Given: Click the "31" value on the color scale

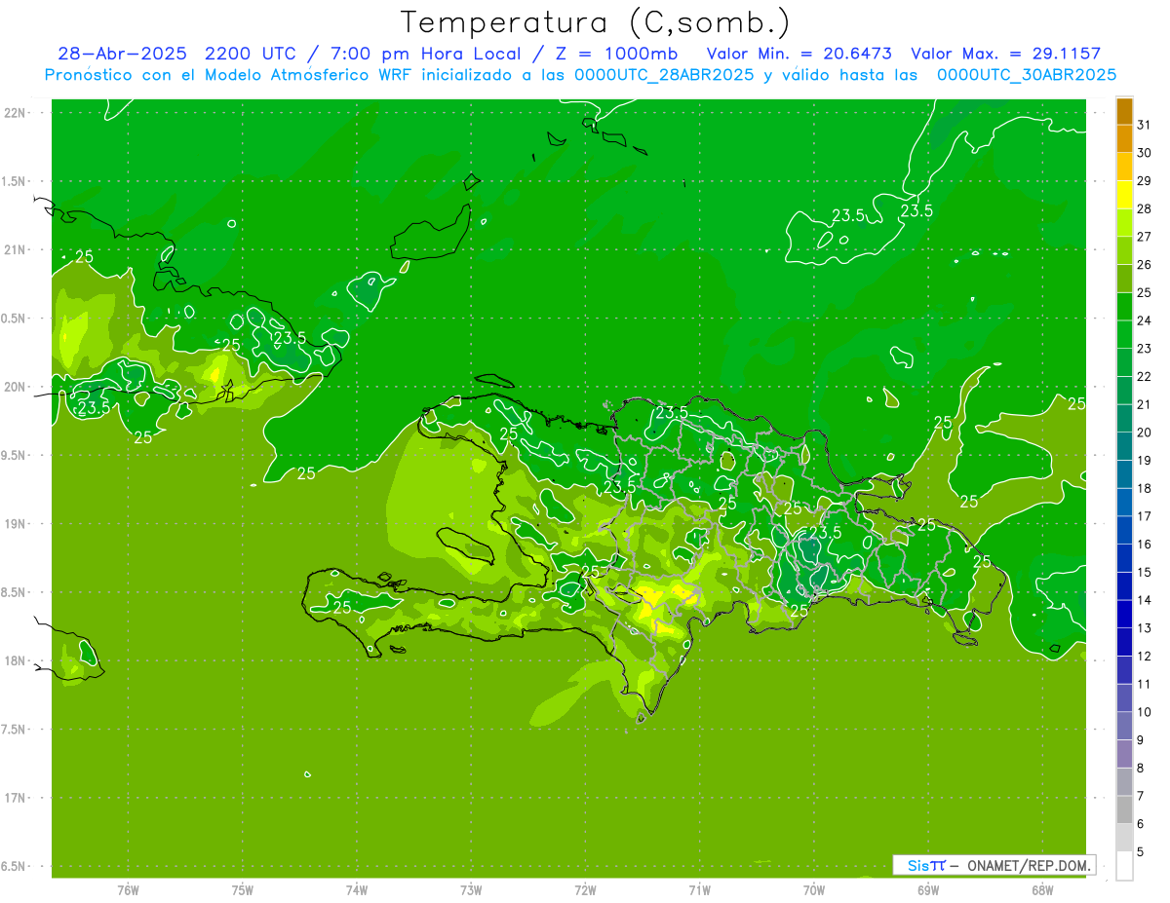Looking at the screenshot, I should 1144,125.
